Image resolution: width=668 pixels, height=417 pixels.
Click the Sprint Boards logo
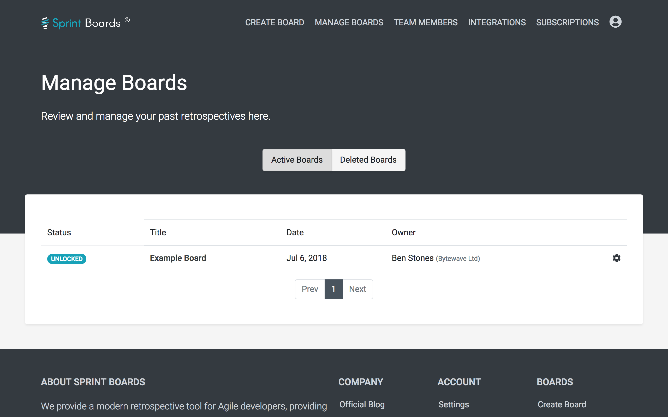click(x=85, y=23)
